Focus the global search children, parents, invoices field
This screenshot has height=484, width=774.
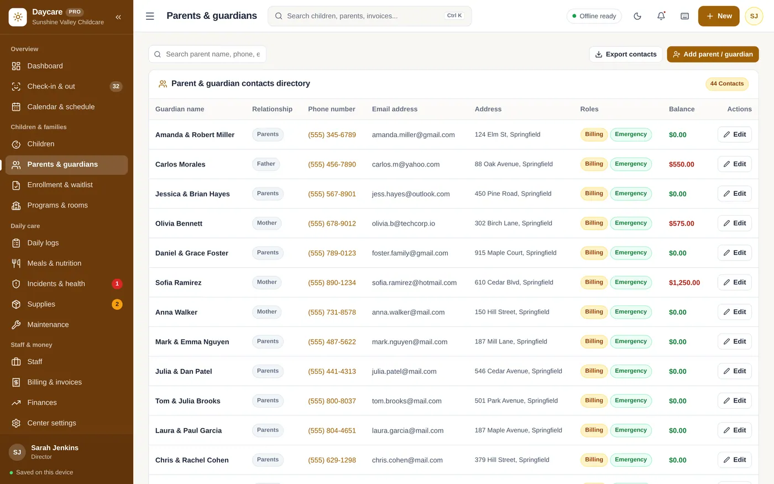(369, 16)
